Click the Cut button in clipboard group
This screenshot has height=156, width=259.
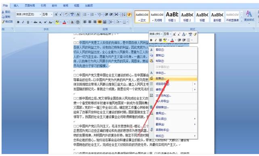[x=6, y=12]
